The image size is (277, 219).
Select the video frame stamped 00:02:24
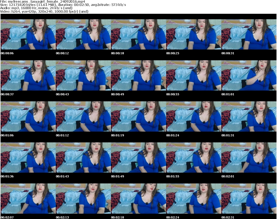pyautogui.click(x=194, y=199)
